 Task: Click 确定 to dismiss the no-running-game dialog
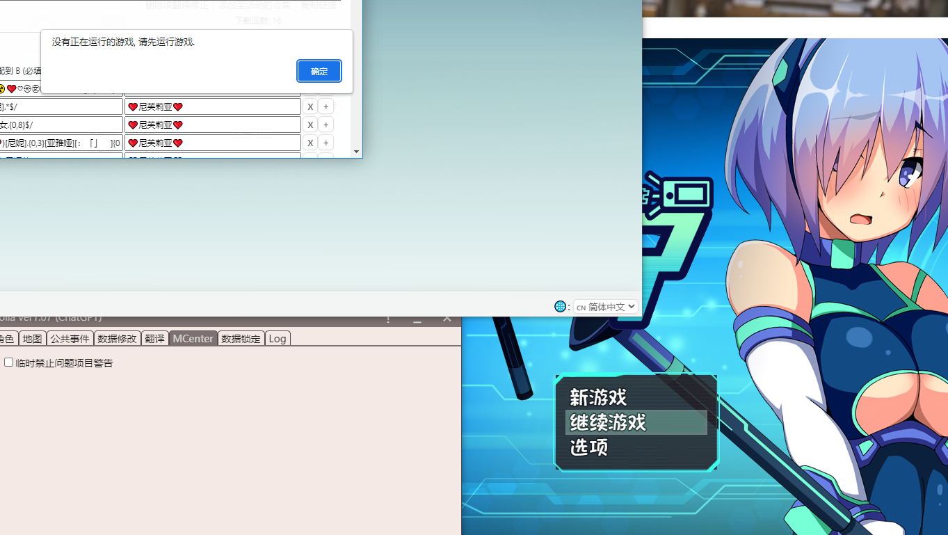(319, 70)
